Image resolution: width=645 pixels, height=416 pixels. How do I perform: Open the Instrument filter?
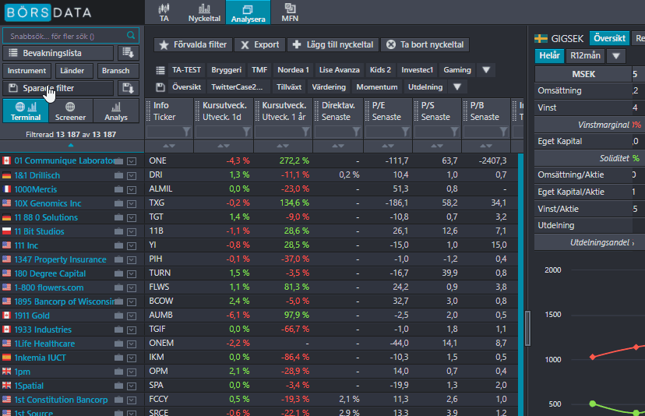[x=26, y=71]
